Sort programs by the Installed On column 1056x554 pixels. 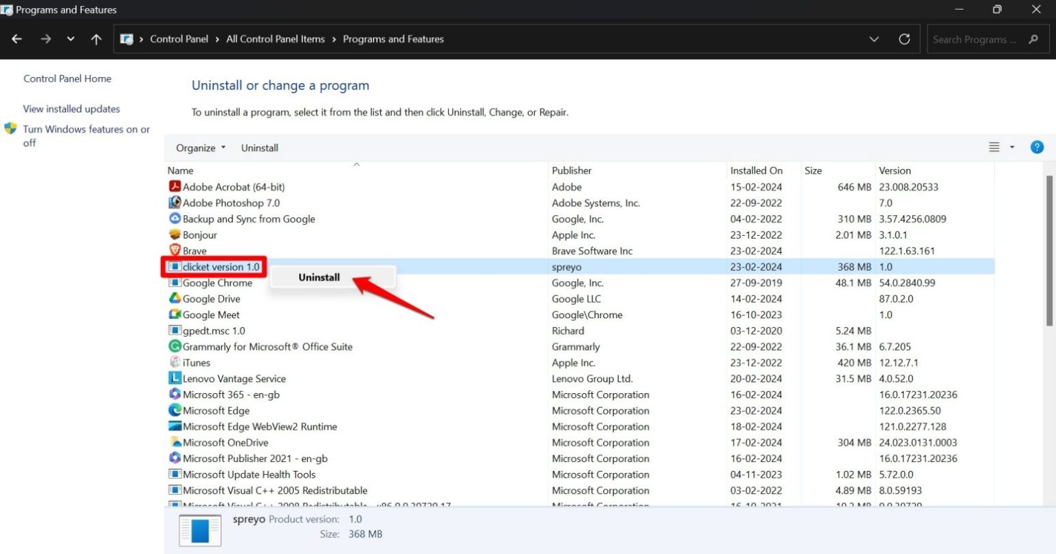click(x=756, y=170)
